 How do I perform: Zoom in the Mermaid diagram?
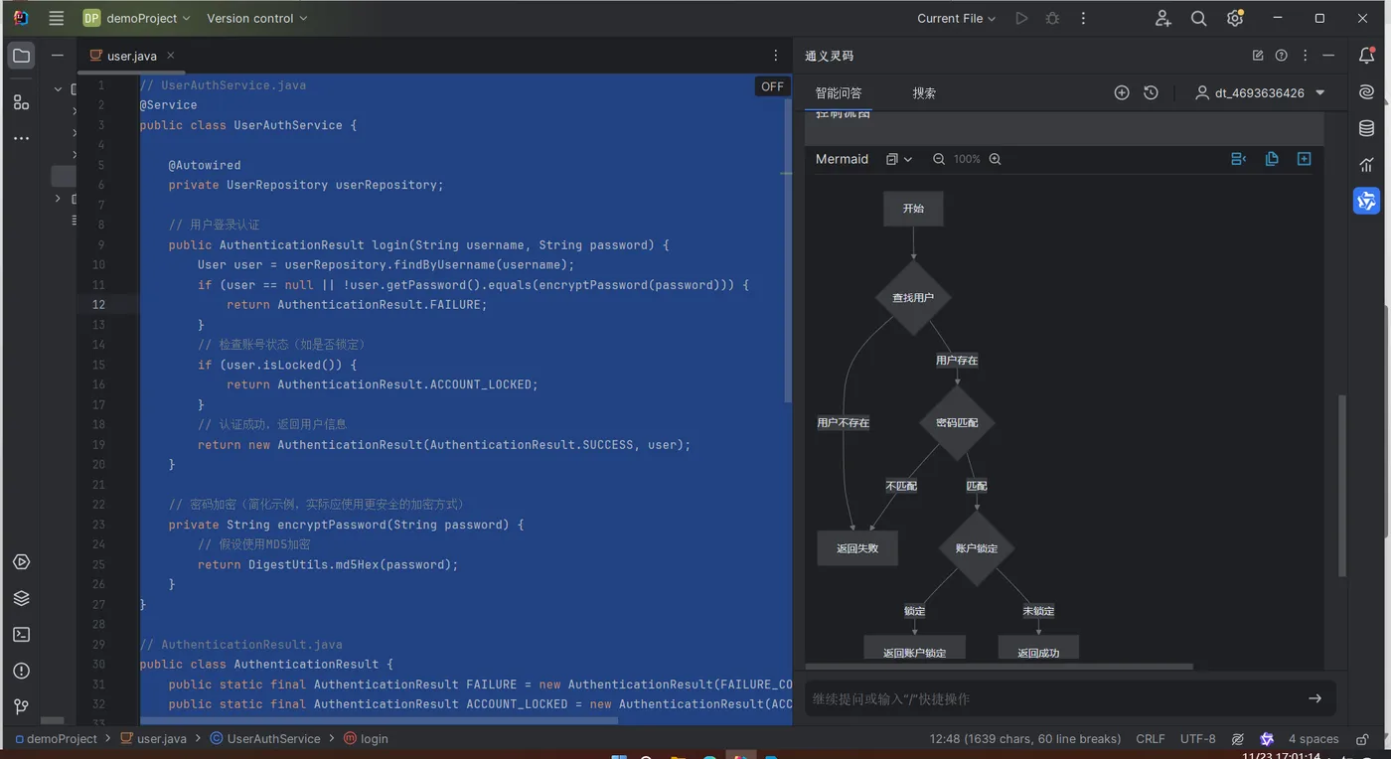[x=995, y=159]
